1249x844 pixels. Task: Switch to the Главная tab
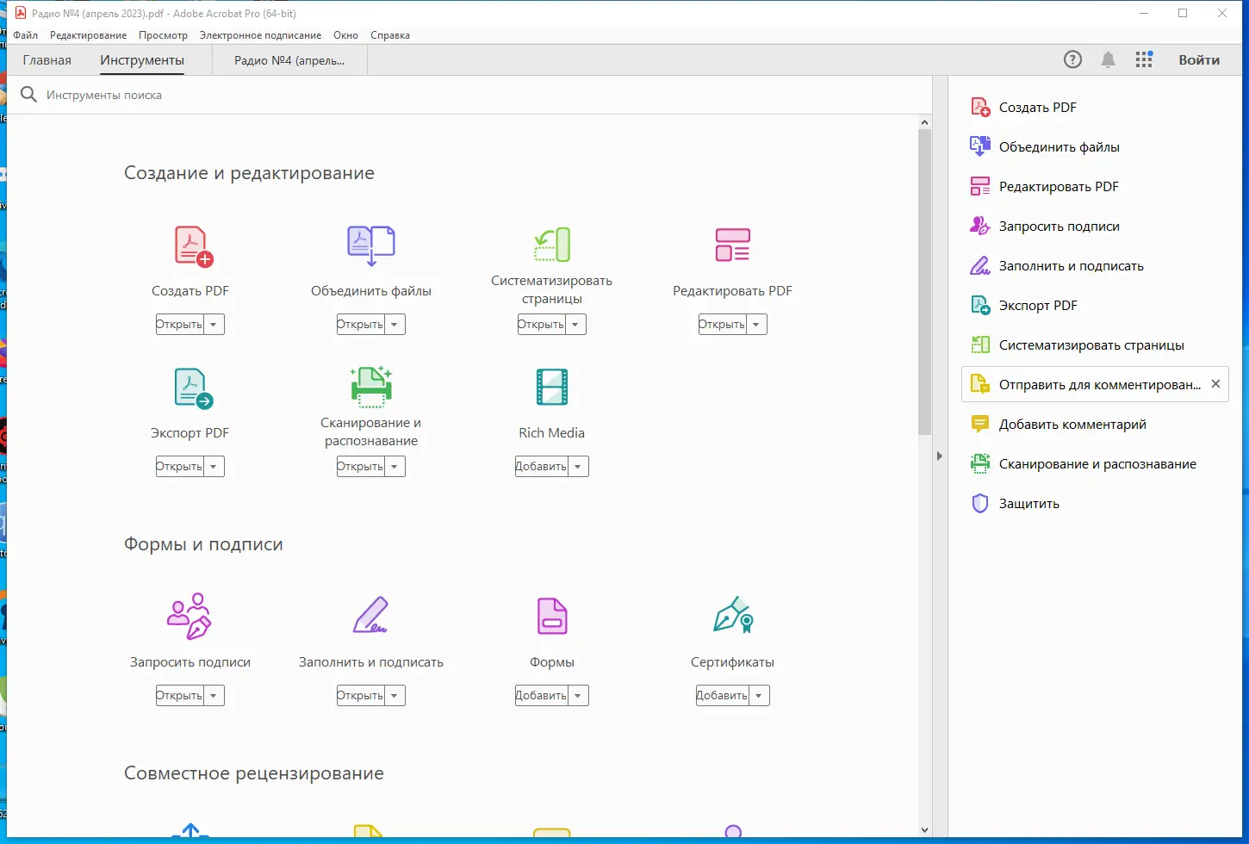47,59
